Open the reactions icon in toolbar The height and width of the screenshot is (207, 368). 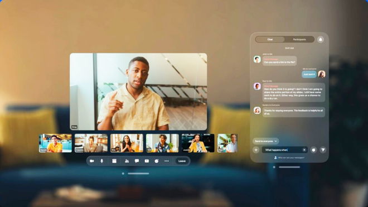157,161
